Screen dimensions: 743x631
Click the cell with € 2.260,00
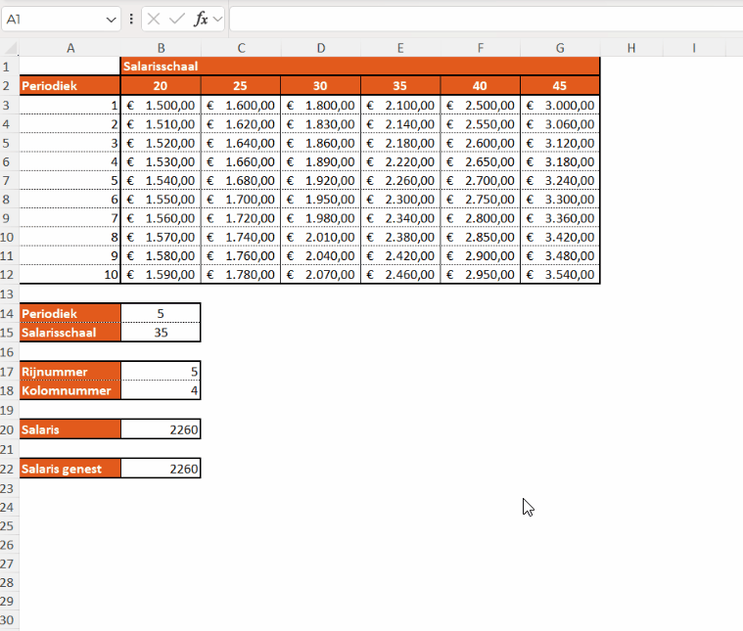point(400,180)
